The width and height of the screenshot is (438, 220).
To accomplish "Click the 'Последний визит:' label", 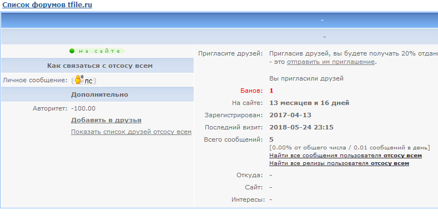I will click(234, 127).
